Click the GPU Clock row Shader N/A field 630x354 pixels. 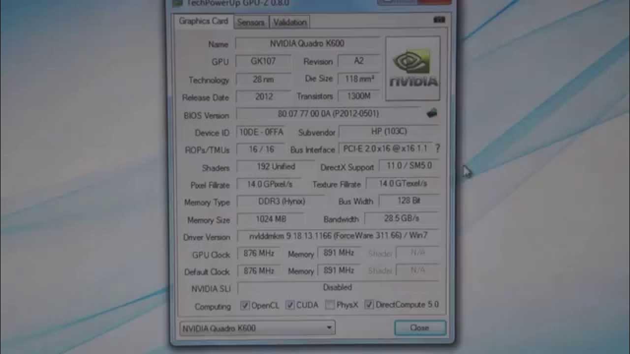click(x=417, y=253)
